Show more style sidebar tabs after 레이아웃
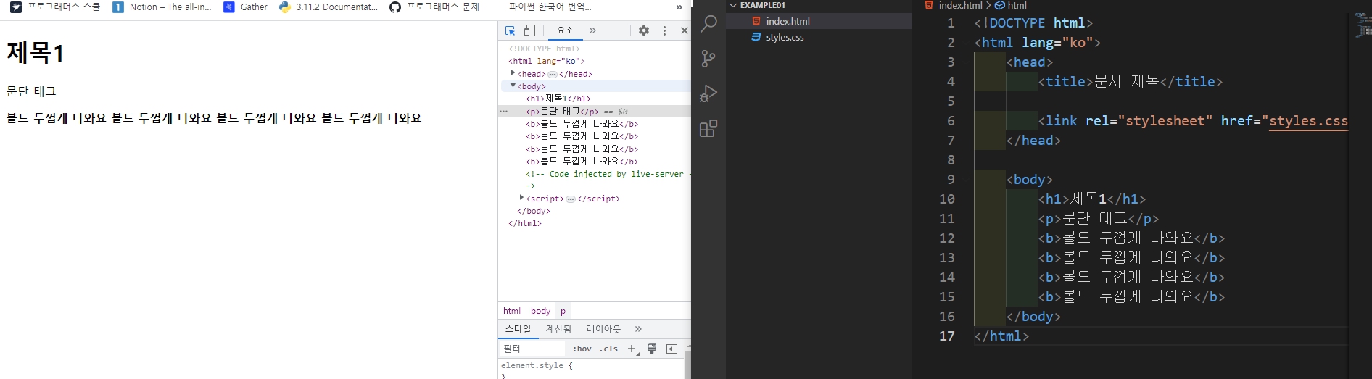Screen dimensions: 1372x379 pos(638,329)
